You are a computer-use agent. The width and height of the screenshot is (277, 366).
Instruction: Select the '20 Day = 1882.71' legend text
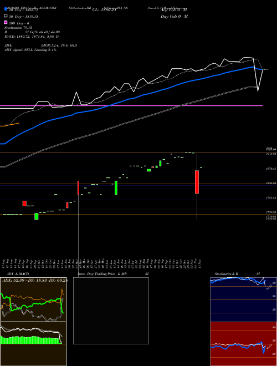pyautogui.click(x=23, y=10)
